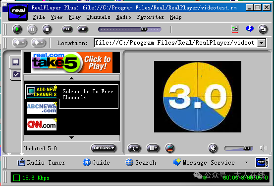The image size is (274, 186).
Task: Click the Updated 5-8 text
Action: click(40, 148)
